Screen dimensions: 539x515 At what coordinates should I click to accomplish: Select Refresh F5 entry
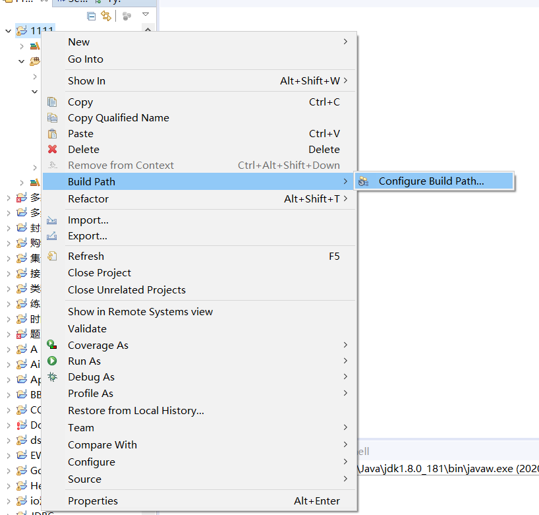coord(200,257)
